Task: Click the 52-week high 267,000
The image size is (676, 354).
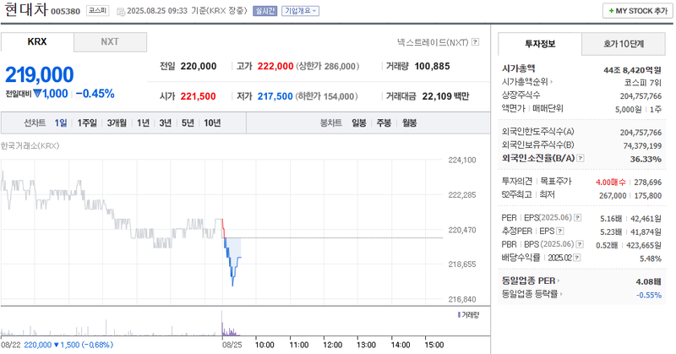Action: click(613, 196)
